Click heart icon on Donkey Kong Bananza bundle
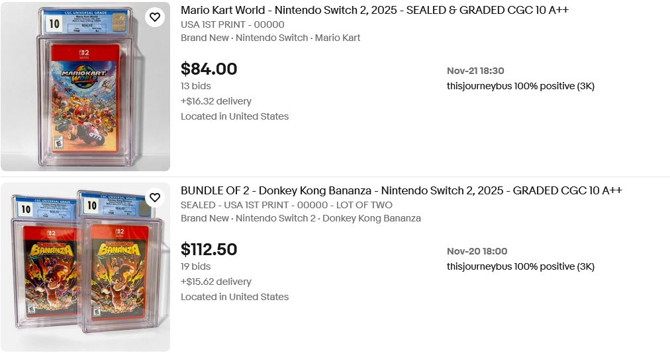This screenshot has width=670, height=353. pos(155,198)
